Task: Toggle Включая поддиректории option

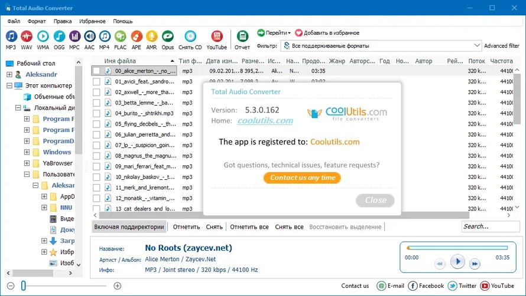Action: pos(129,226)
